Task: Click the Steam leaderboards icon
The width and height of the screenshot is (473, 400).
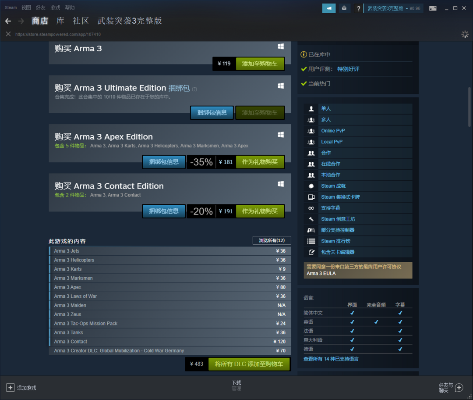Action: coord(311,241)
